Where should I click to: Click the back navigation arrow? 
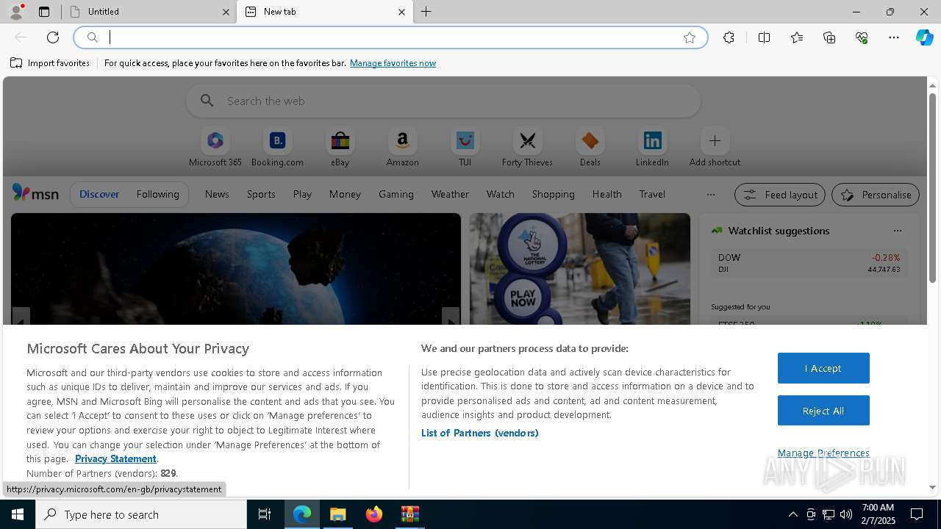point(21,37)
